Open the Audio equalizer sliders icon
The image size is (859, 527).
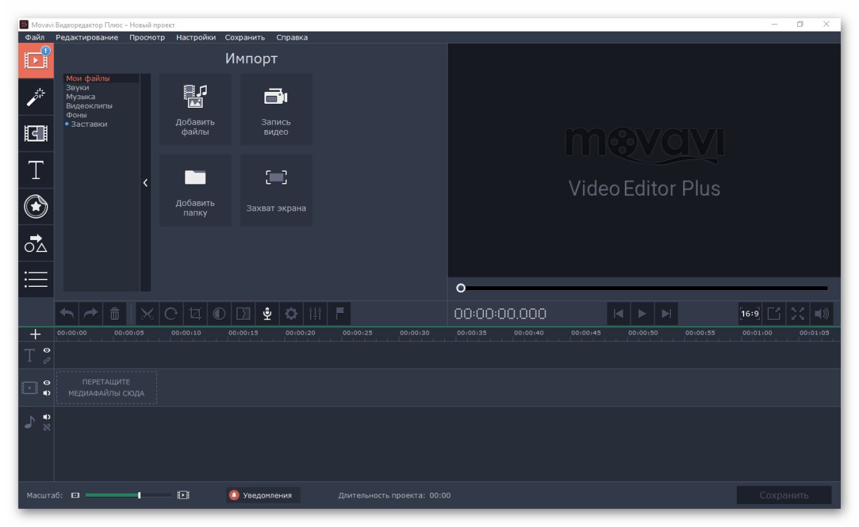(x=315, y=313)
